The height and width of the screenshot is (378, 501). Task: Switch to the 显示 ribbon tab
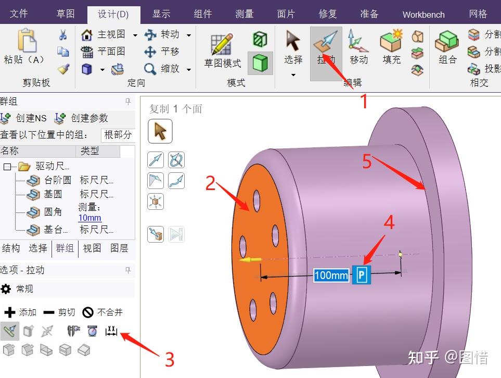click(x=161, y=14)
